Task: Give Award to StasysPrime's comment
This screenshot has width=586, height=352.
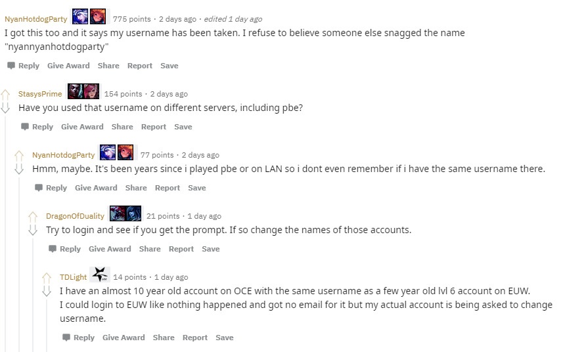Action: (x=82, y=127)
